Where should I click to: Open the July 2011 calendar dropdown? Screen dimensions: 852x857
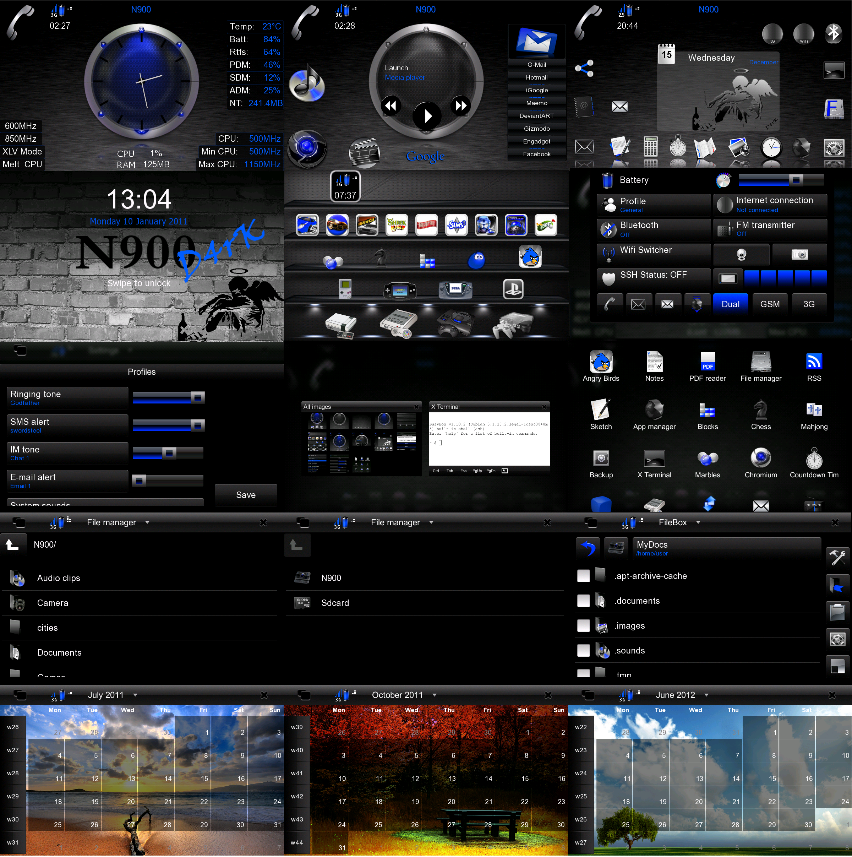135,695
